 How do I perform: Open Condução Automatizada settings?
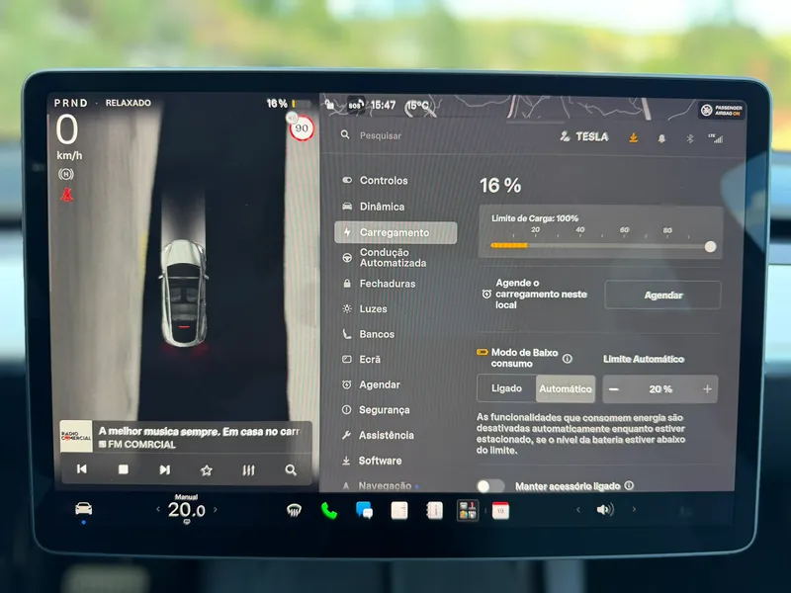[385, 258]
